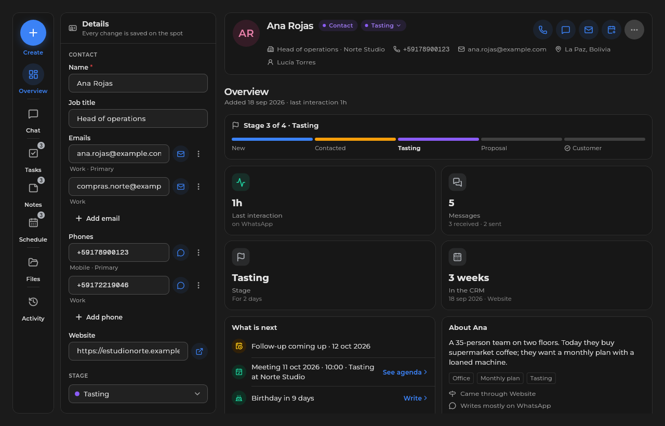The width and height of the screenshot is (665, 426).
Task: Open the website in a new tab icon
Action: pos(199,351)
